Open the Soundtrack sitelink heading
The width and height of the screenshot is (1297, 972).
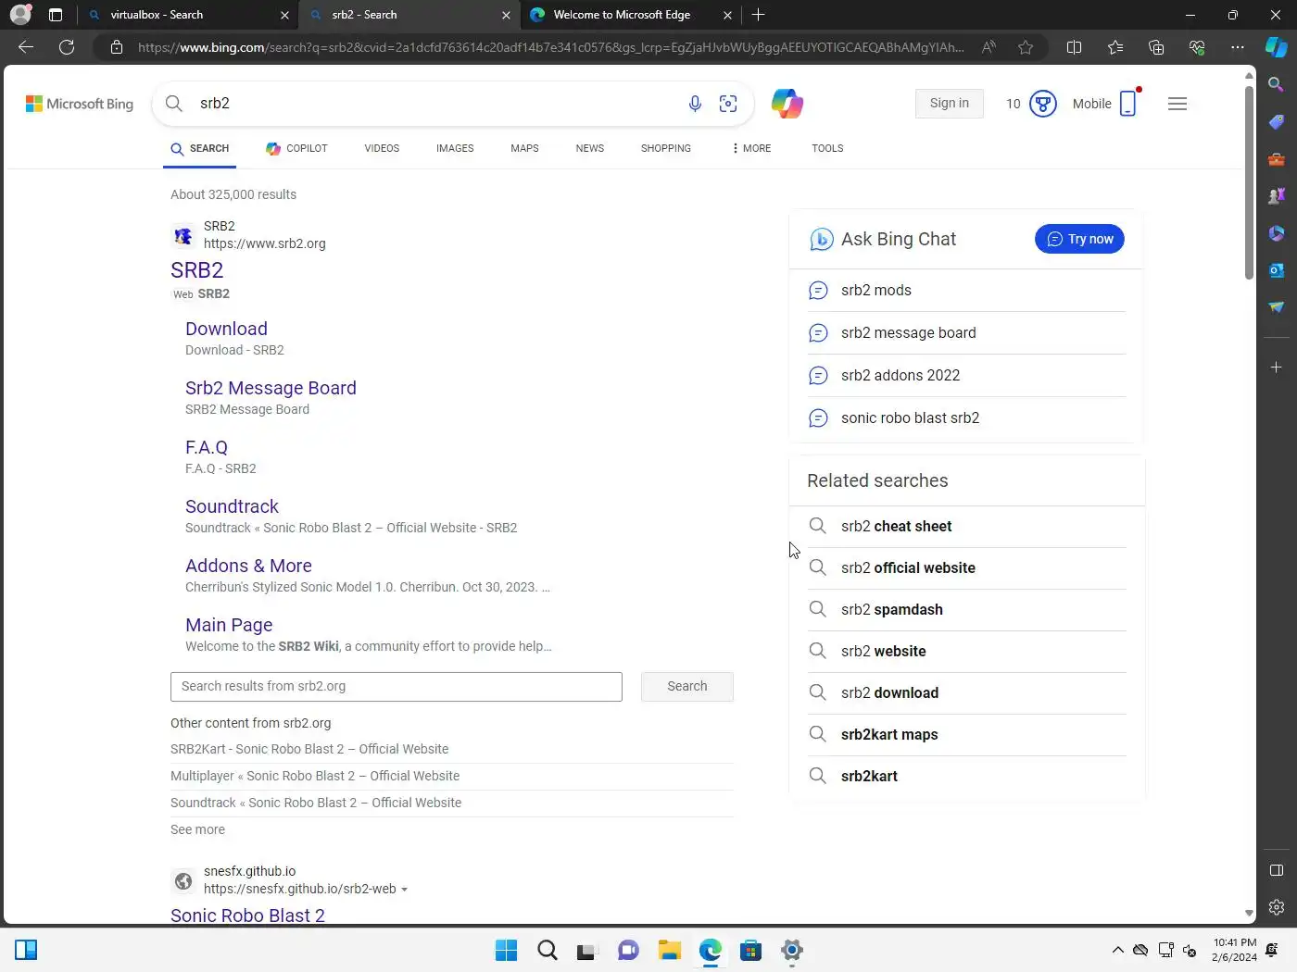tap(232, 506)
